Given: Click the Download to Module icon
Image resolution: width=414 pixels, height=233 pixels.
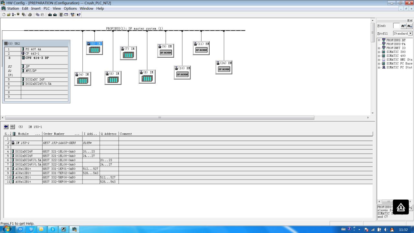Looking at the screenshot, I should 50,15.
